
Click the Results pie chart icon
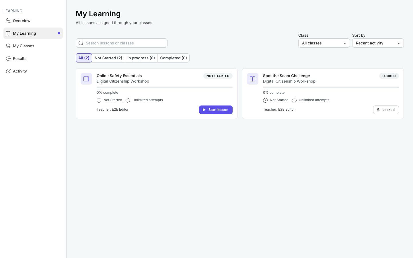coord(8,58)
